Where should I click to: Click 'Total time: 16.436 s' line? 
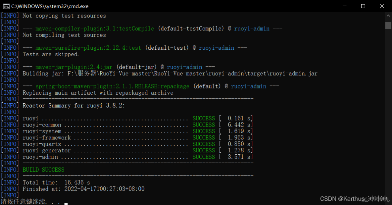click(56, 182)
